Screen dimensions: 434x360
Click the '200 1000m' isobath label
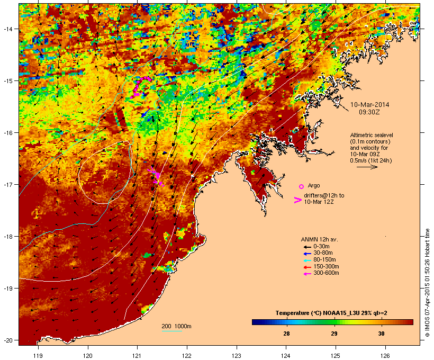[176, 326]
